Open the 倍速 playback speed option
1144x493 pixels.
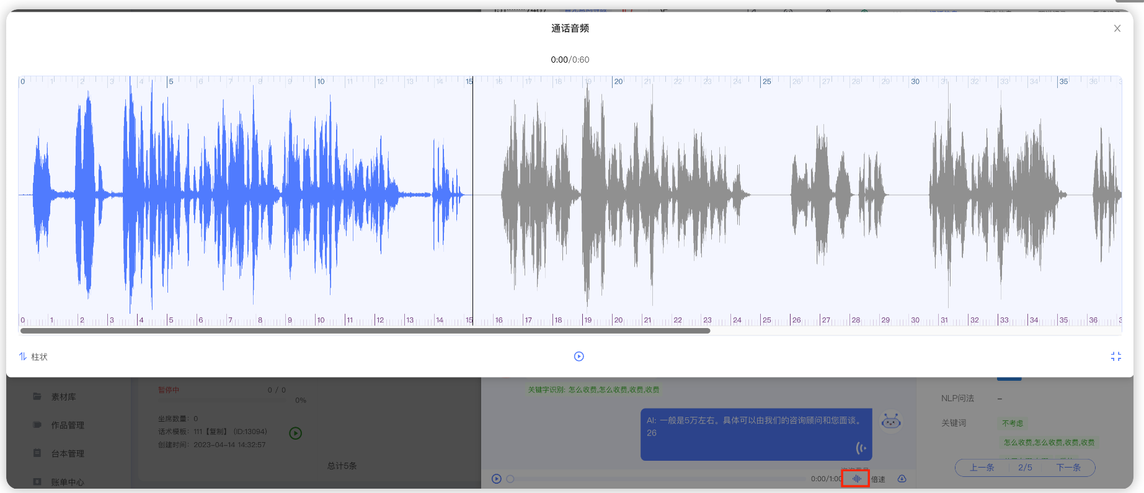pyautogui.click(x=878, y=479)
